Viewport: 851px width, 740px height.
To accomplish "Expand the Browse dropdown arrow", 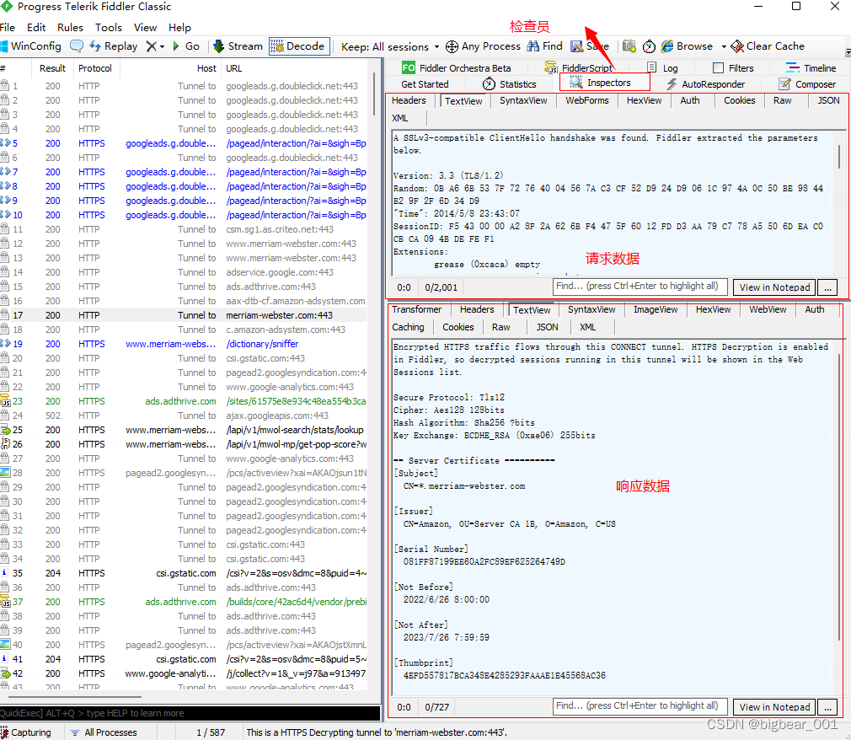I will point(724,46).
